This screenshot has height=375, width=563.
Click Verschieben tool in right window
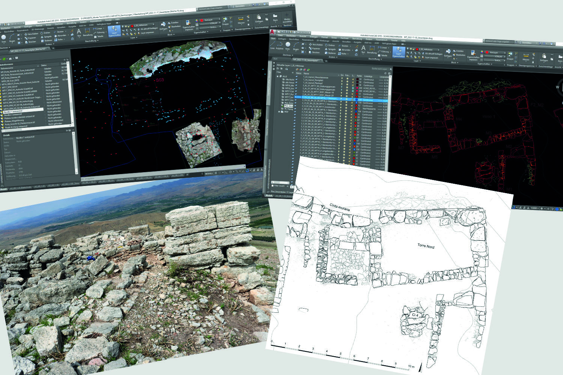click(x=316, y=45)
